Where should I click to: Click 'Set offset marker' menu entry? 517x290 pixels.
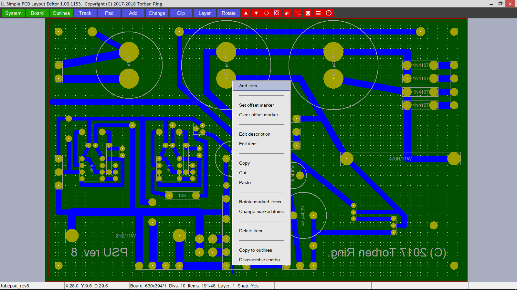click(256, 105)
